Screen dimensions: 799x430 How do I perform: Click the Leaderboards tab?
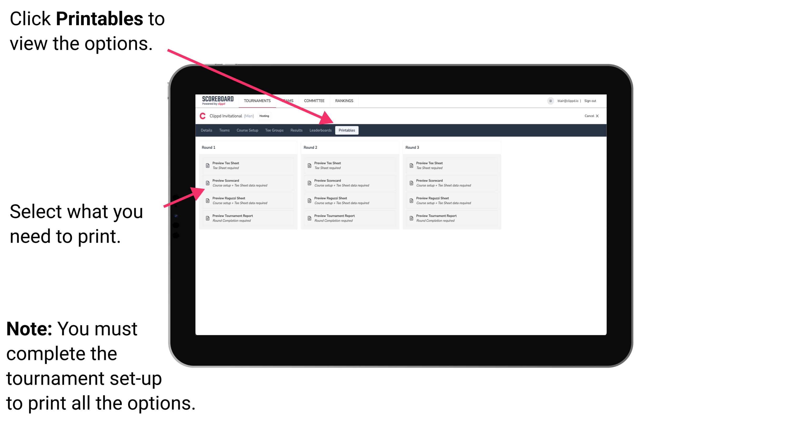(320, 130)
